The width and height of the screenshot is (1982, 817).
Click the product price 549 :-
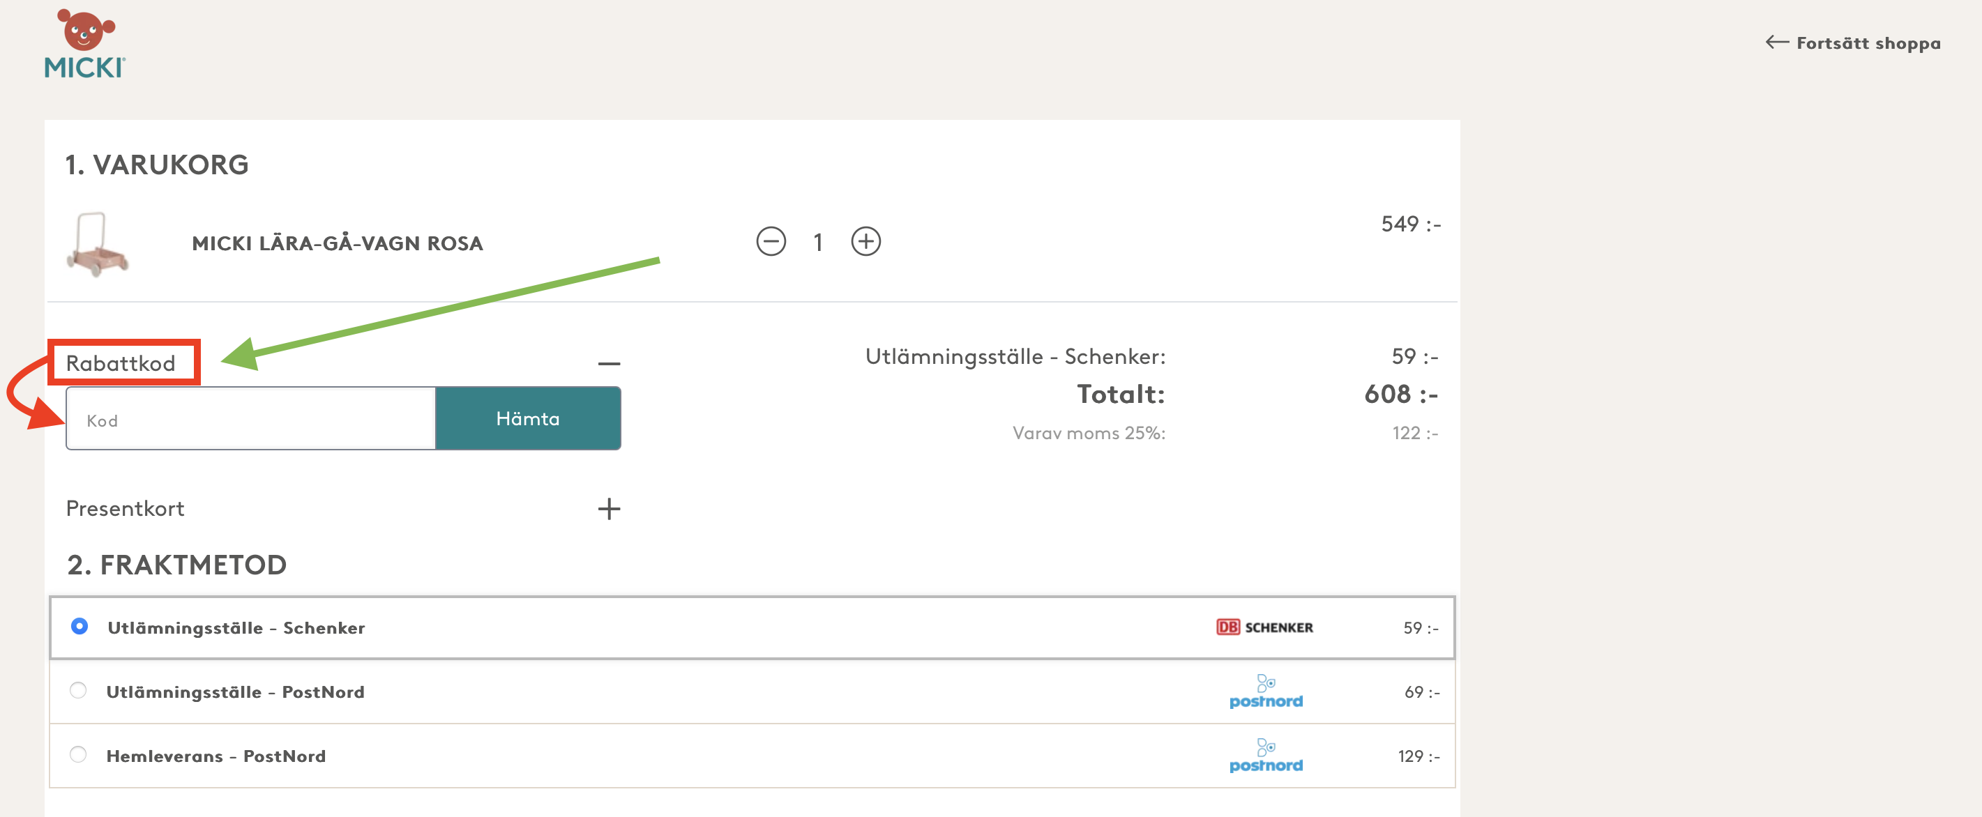1410,224
